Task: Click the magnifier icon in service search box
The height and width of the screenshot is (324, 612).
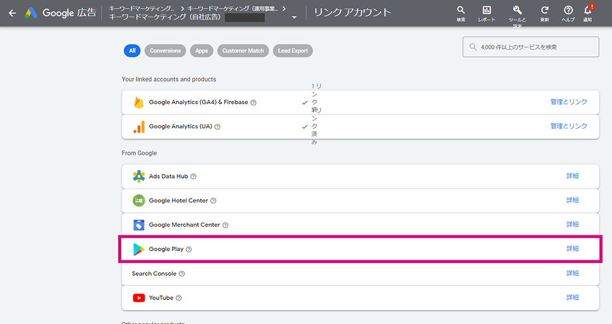Action: (x=473, y=47)
